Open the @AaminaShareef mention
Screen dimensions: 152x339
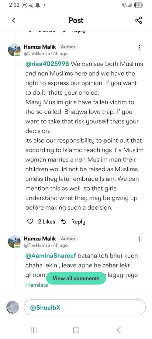pyautogui.click(x=50, y=256)
